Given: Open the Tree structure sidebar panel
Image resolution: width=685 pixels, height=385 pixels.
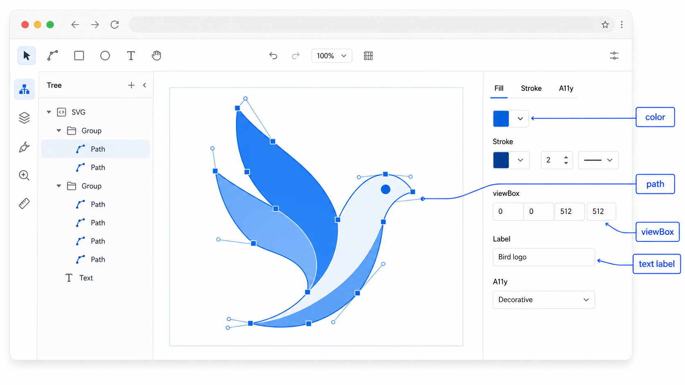Looking at the screenshot, I should 25,89.
